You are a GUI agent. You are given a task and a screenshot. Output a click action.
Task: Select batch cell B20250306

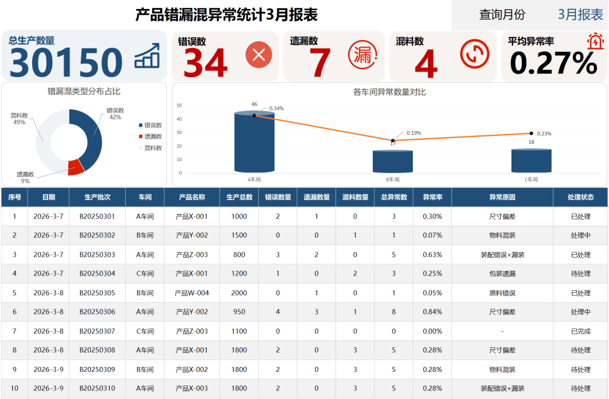97,312
